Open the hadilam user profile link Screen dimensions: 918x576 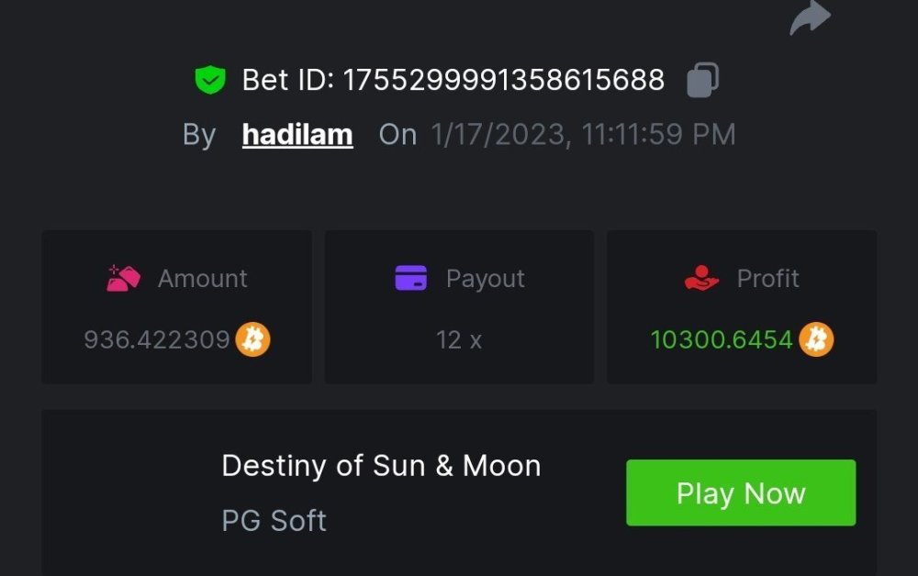pyautogui.click(x=297, y=135)
